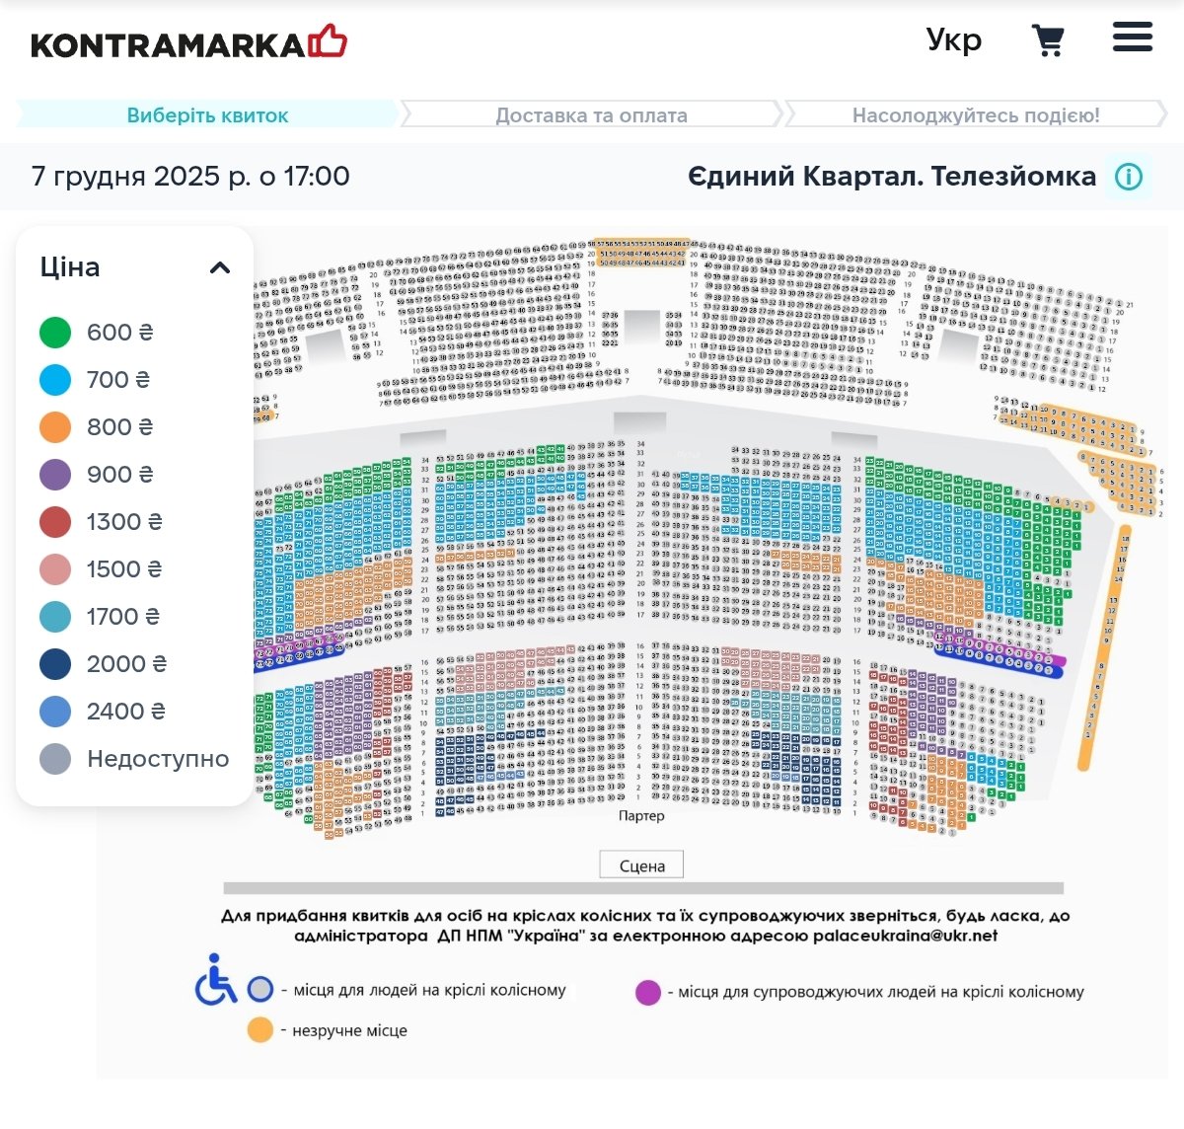Go to the Виберіть квиток step

click(207, 115)
